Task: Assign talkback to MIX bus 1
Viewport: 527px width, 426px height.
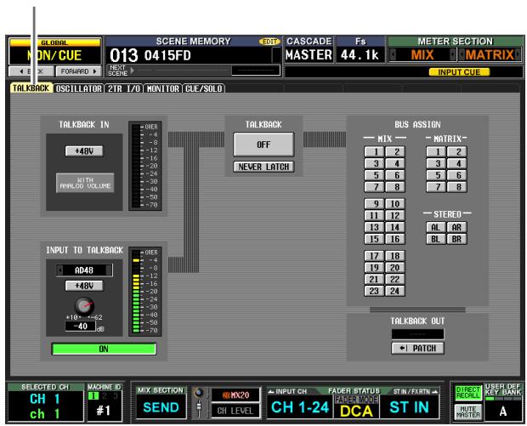Action: pos(374,151)
